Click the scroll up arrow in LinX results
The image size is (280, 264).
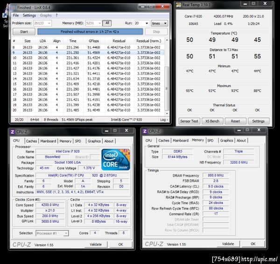point(167,40)
